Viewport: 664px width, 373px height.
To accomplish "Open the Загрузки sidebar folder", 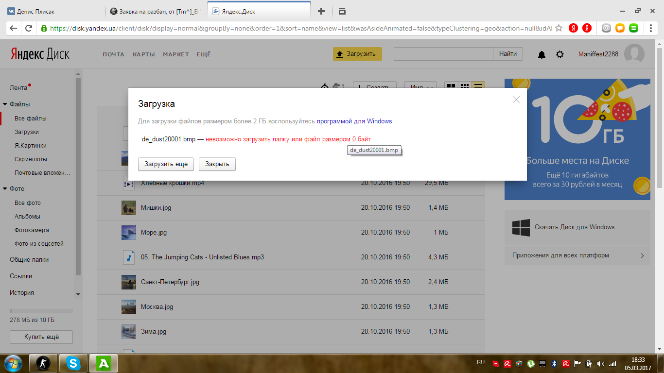I will tap(27, 132).
